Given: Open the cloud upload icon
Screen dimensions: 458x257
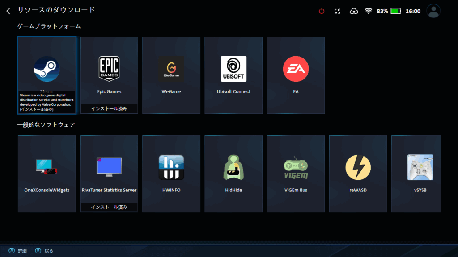Looking at the screenshot, I should (354, 11).
